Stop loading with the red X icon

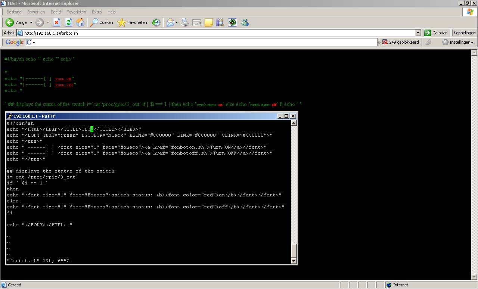coord(56,22)
